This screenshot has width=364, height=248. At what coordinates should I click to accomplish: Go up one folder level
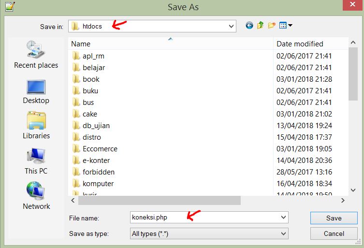[260, 25]
